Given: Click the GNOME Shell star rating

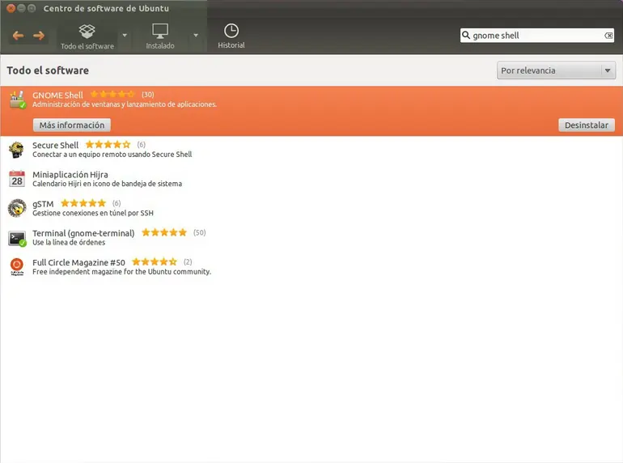Looking at the screenshot, I should 112,94.
